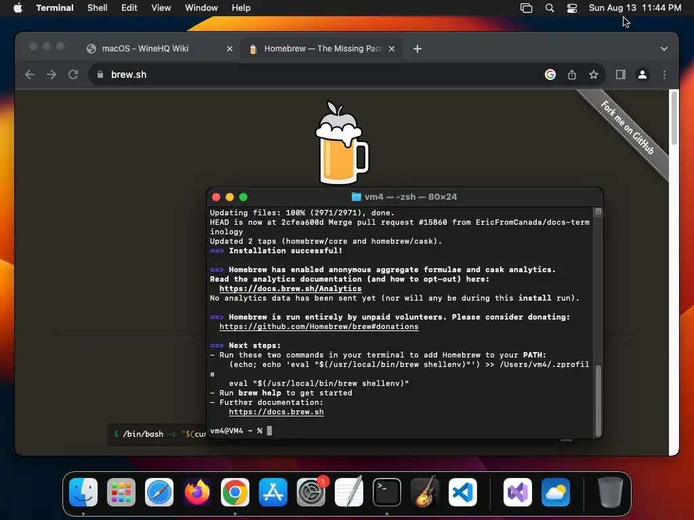Go back in Chrome

[x=30, y=74]
